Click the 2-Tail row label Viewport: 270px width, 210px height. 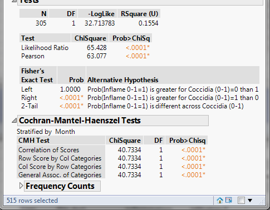[x=30, y=106]
